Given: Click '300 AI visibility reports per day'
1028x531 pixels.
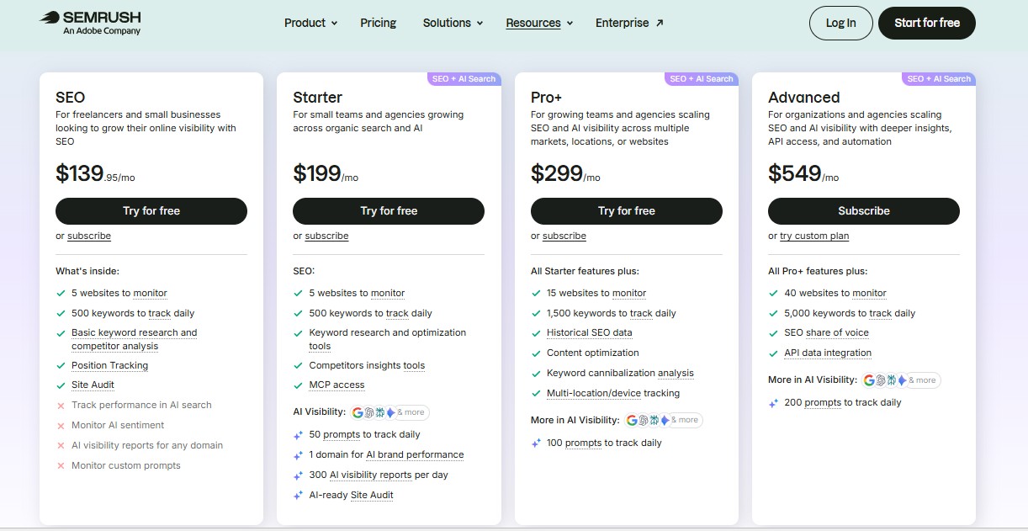Looking at the screenshot, I should click(379, 475).
